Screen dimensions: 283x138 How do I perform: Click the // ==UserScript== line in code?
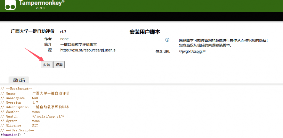pyautogui.click(x=17, y=89)
